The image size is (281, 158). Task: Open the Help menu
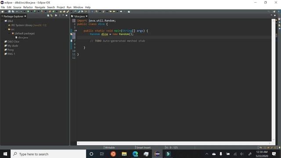[88, 7]
